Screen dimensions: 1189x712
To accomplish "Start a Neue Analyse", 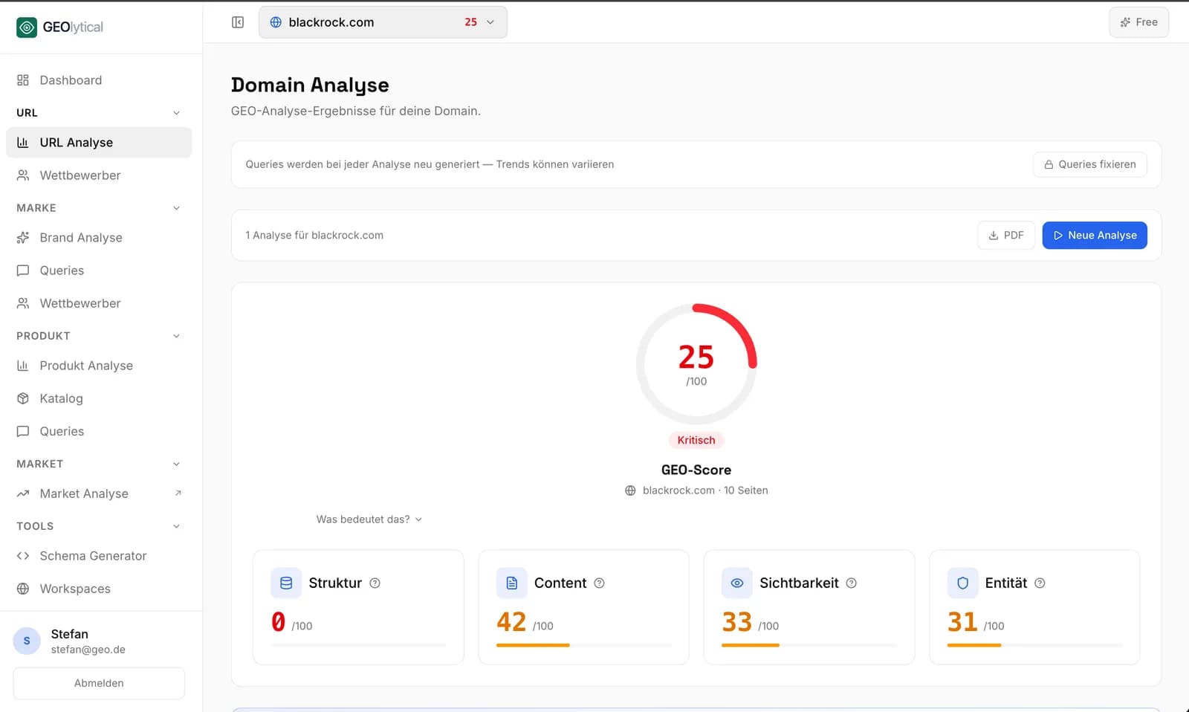I will [1095, 236].
